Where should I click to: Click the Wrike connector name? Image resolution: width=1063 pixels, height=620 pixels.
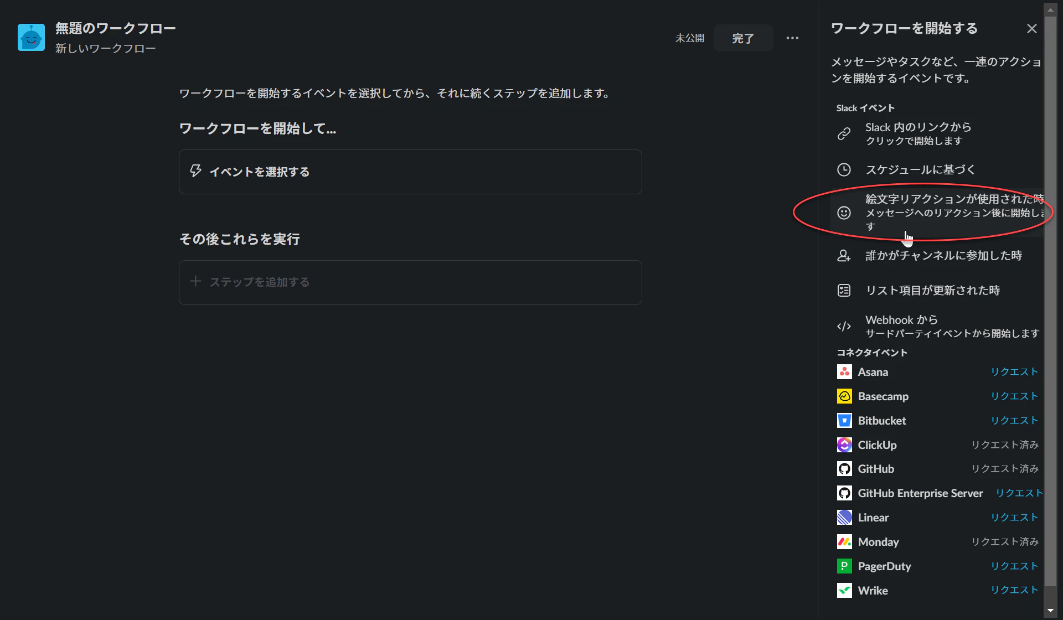pyautogui.click(x=873, y=591)
